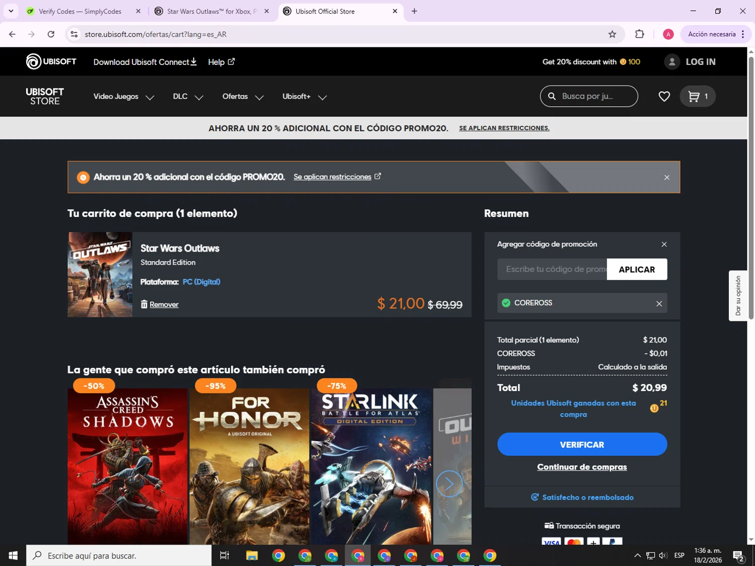Expand the Ofertas menu
This screenshot has height=566, width=755.
click(x=243, y=97)
